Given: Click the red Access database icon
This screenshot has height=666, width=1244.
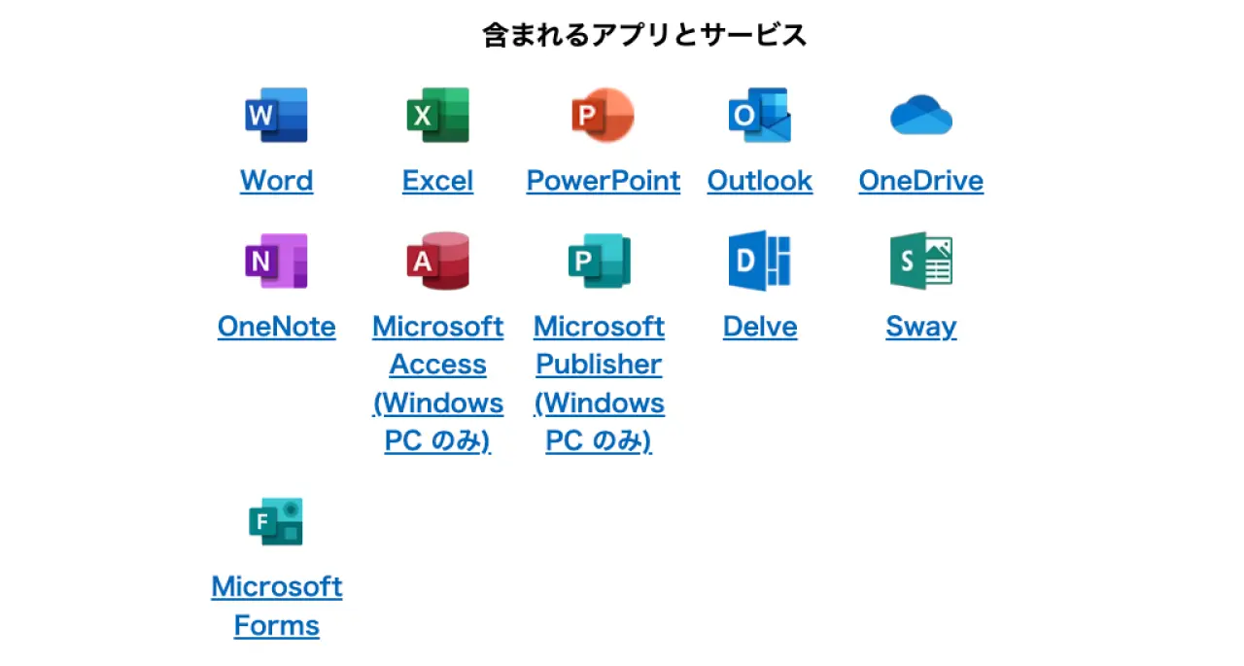Looking at the screenshot, I should click(437, 261).
